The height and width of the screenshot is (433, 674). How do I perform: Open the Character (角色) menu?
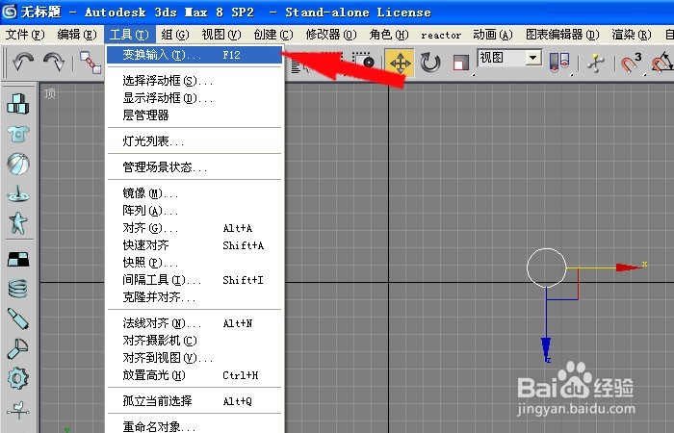pos(389,35)
